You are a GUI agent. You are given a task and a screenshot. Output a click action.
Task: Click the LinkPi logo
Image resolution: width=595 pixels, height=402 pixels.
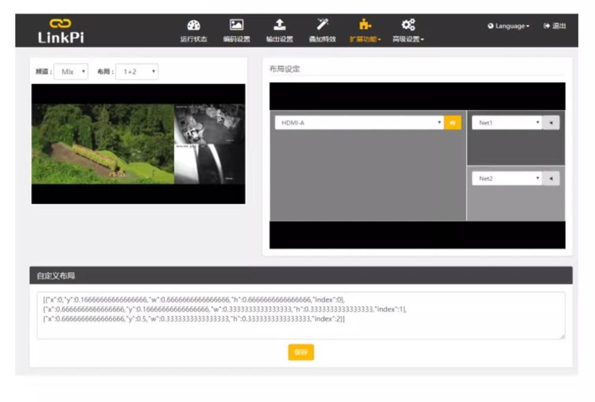click(x=61, y=31)
